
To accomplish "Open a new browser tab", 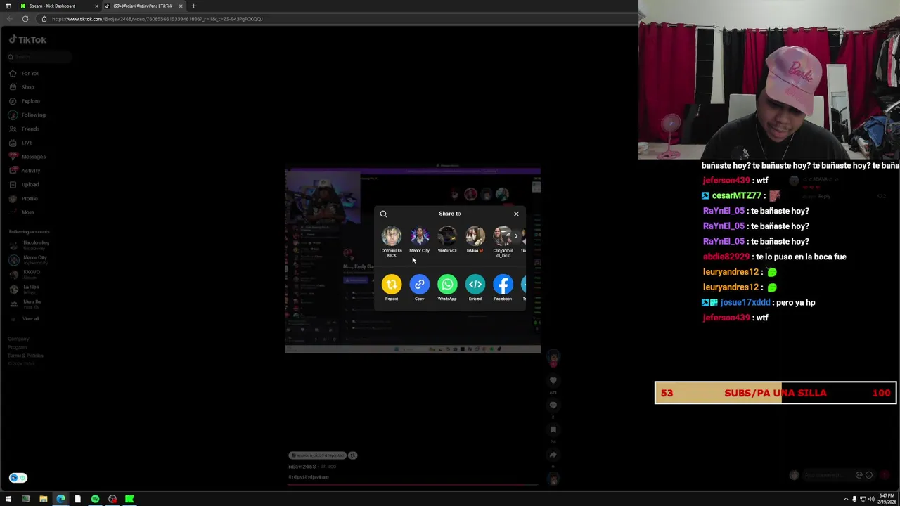I will coord(193,6).
